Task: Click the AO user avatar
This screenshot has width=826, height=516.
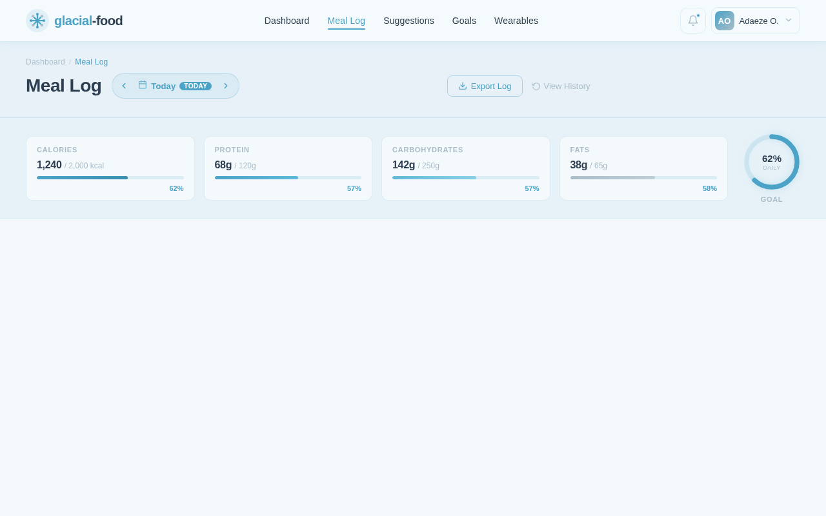Action: 724,21
